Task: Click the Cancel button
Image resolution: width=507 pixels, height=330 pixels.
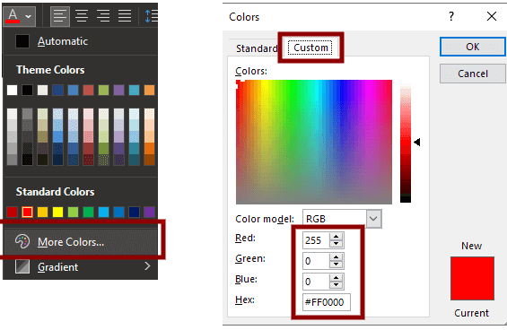Action: tap(472, 74)
